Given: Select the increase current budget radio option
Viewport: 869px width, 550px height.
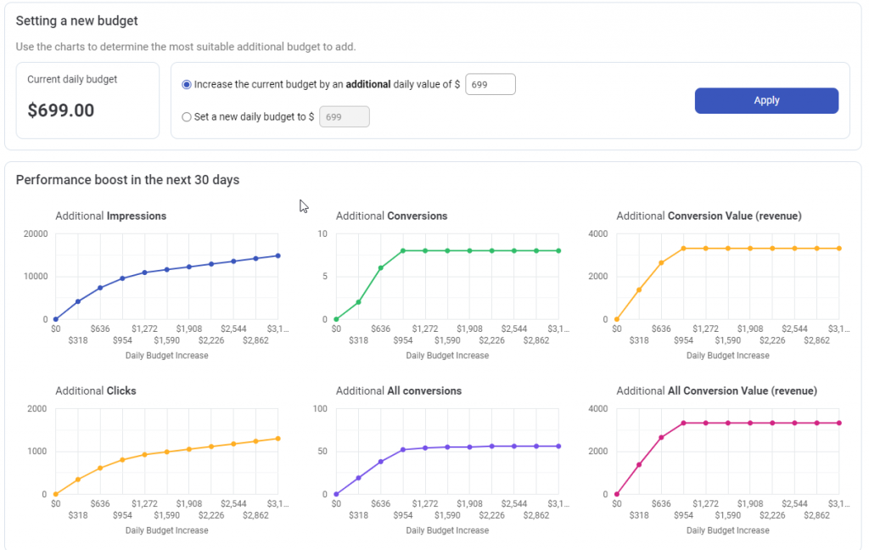Looking at the screenshot, I should coord(187,85).
